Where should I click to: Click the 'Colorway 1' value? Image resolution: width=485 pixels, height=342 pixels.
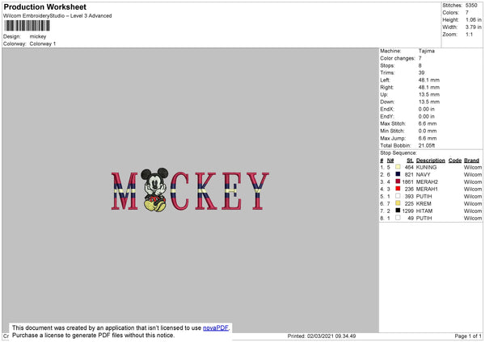tap(43, 44)
